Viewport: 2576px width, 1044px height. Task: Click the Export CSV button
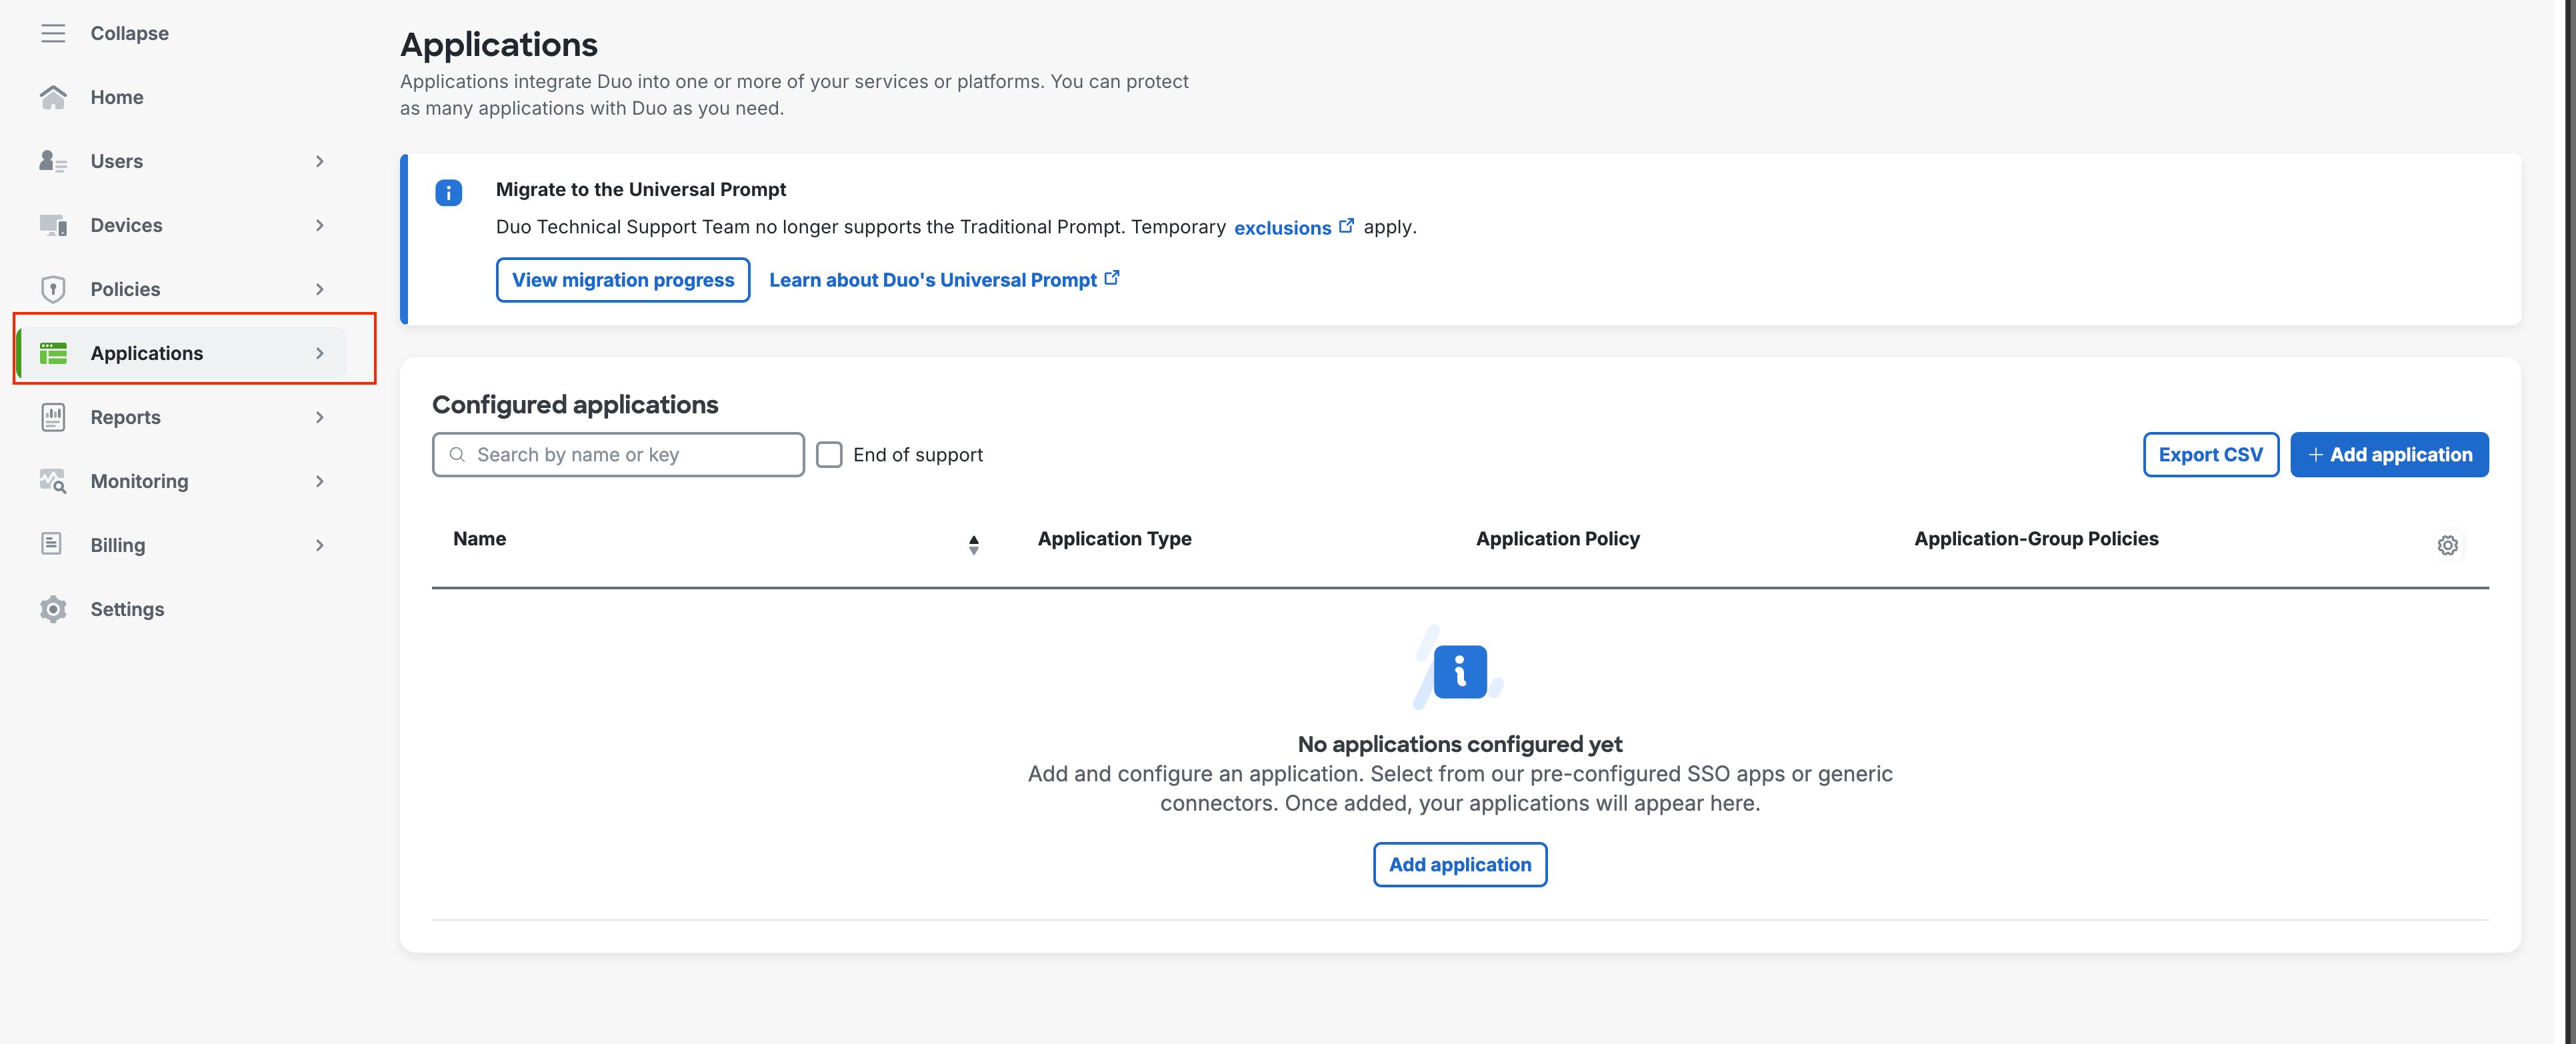click(x=2210, y=455)
